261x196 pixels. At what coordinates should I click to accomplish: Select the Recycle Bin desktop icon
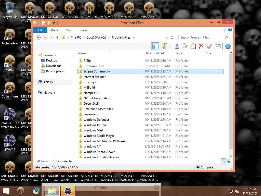[10, 10]
